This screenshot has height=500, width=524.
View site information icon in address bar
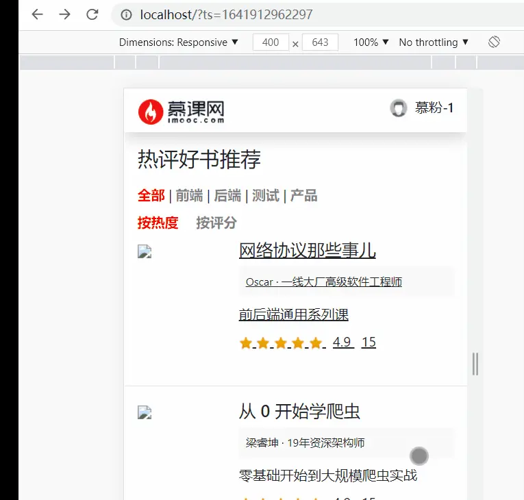(x=126, y=14)
